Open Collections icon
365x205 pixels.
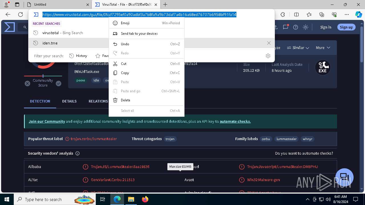[322, 15]
